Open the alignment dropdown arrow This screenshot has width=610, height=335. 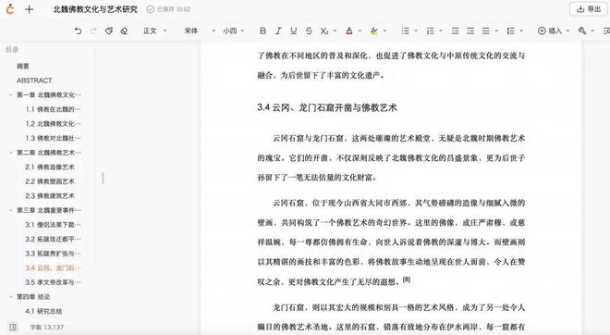click(496, 31)
